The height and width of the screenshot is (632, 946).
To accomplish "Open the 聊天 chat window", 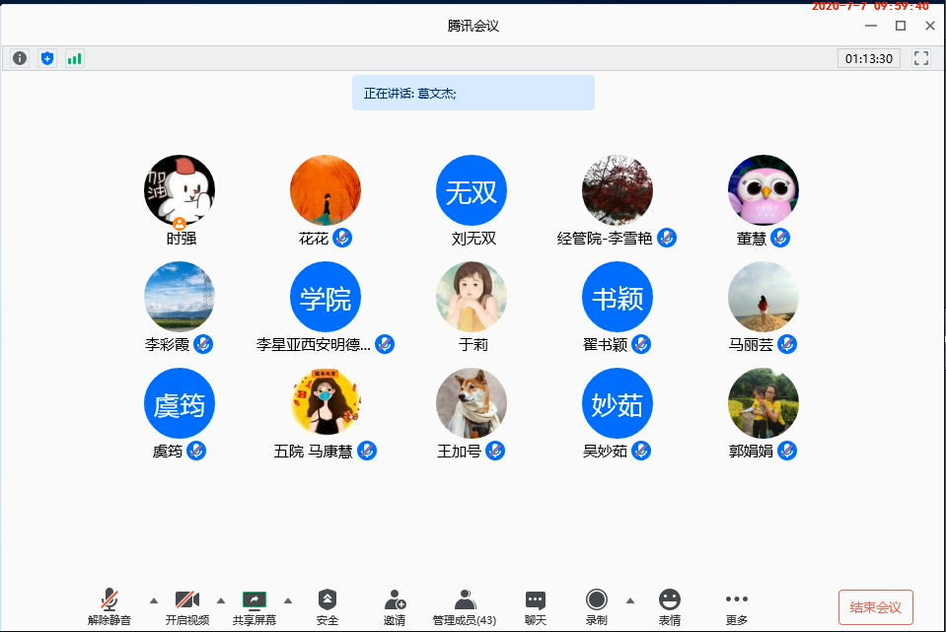I will coord(536,606).
